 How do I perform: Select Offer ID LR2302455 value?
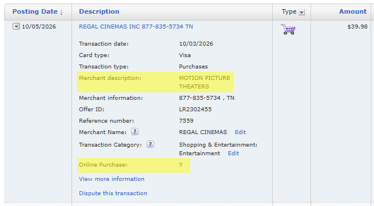[196, 110]
